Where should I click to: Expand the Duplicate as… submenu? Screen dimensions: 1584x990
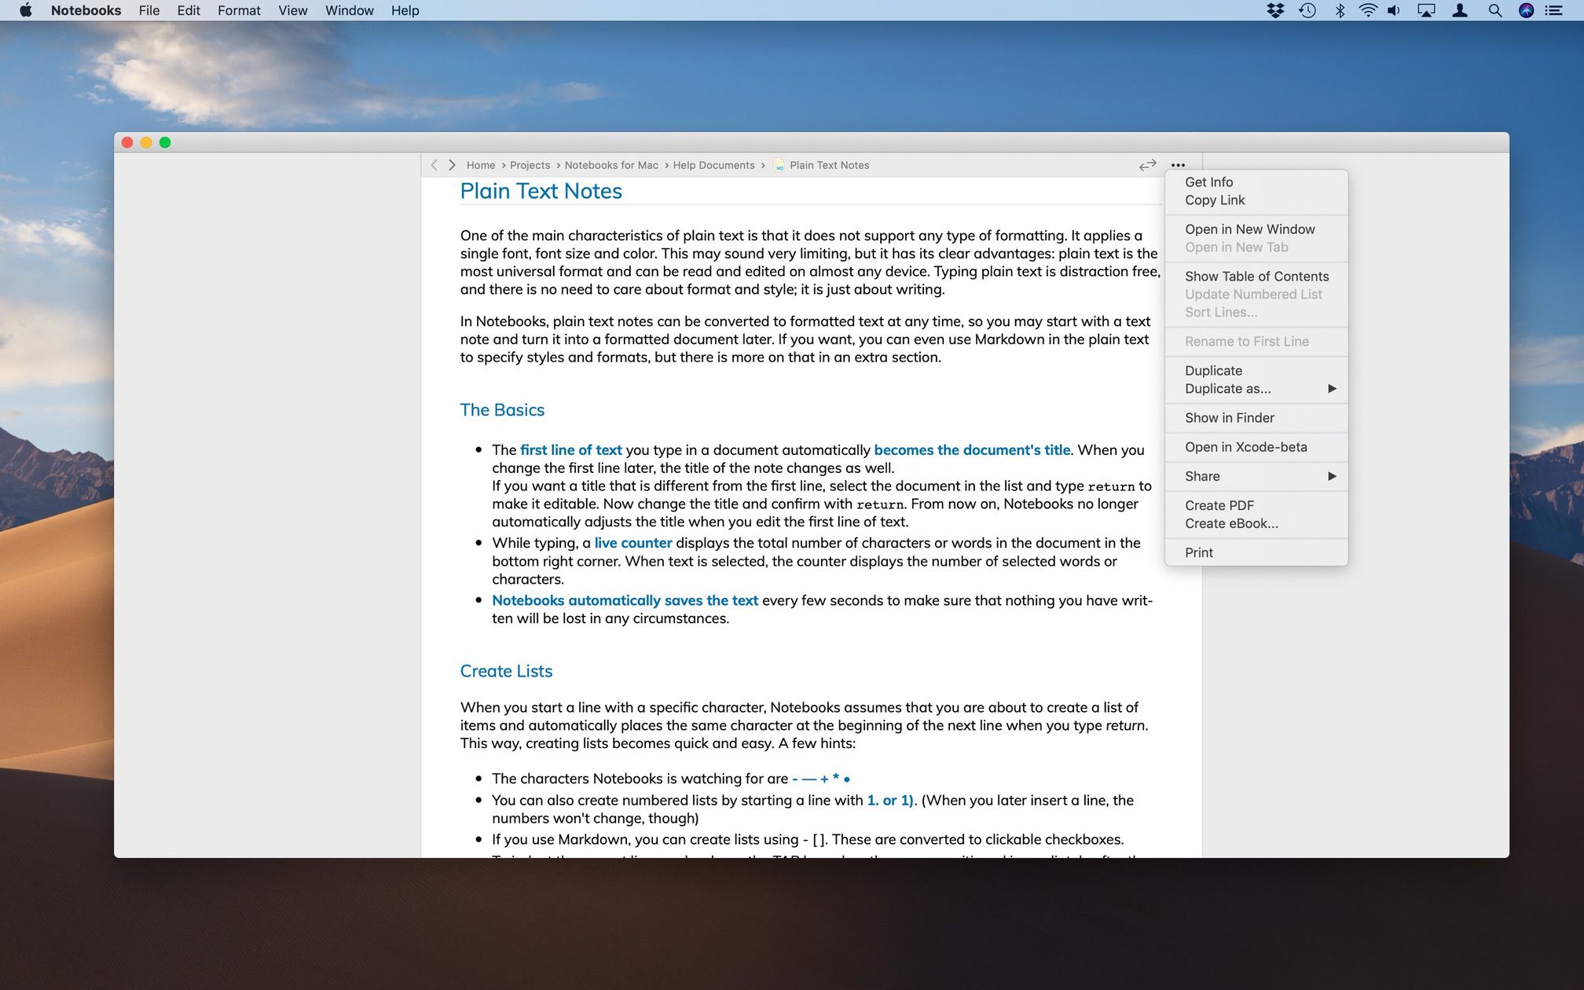click(1256, 389)
